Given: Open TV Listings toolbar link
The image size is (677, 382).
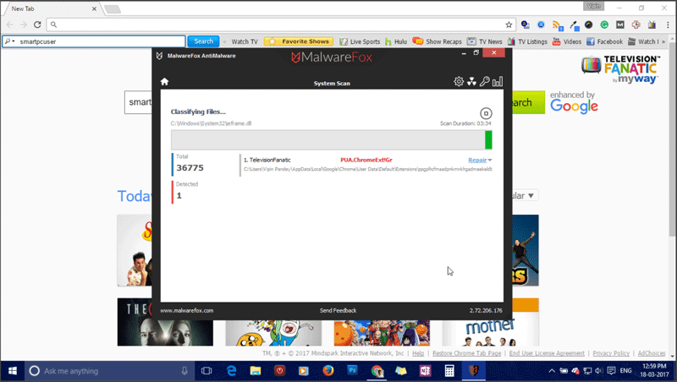Looking at the screenshot, I should pos(527,41).
